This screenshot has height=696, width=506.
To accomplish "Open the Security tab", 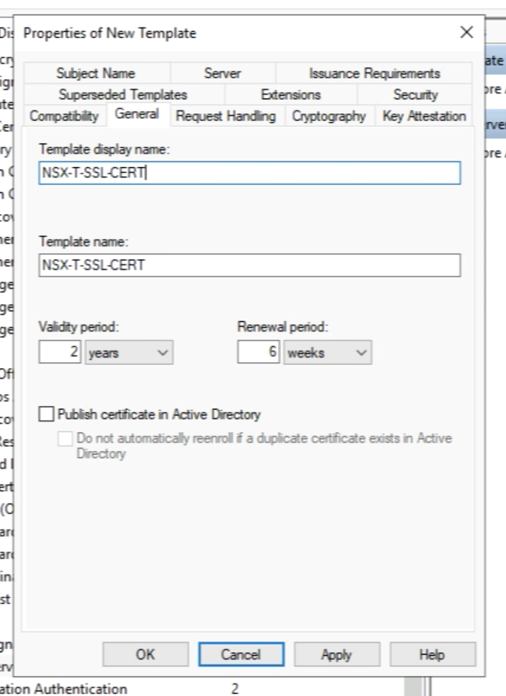I will [x=415, y=95].
